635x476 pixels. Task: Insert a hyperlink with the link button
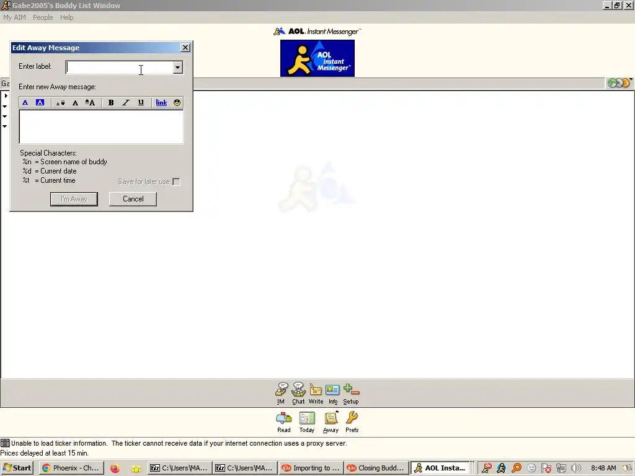click(x=161, y=102)
